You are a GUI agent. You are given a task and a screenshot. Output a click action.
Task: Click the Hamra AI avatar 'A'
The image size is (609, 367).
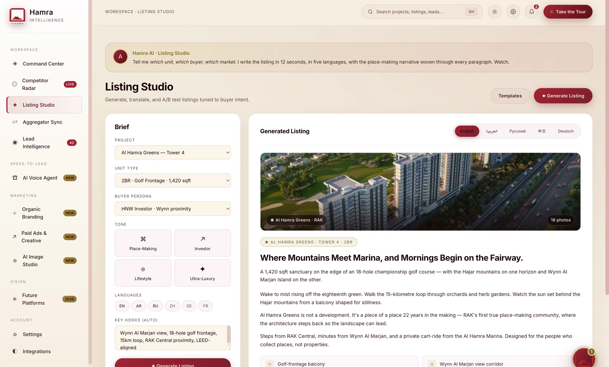click(x=120, y=57)
